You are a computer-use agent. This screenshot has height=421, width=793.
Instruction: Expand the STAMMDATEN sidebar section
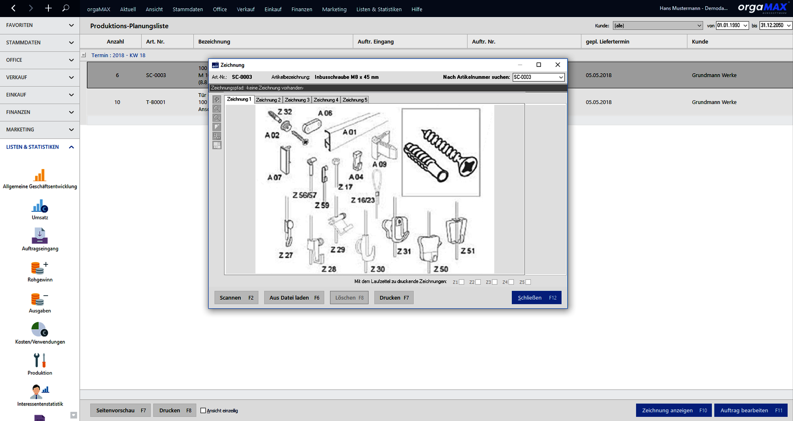coord(40,43)
